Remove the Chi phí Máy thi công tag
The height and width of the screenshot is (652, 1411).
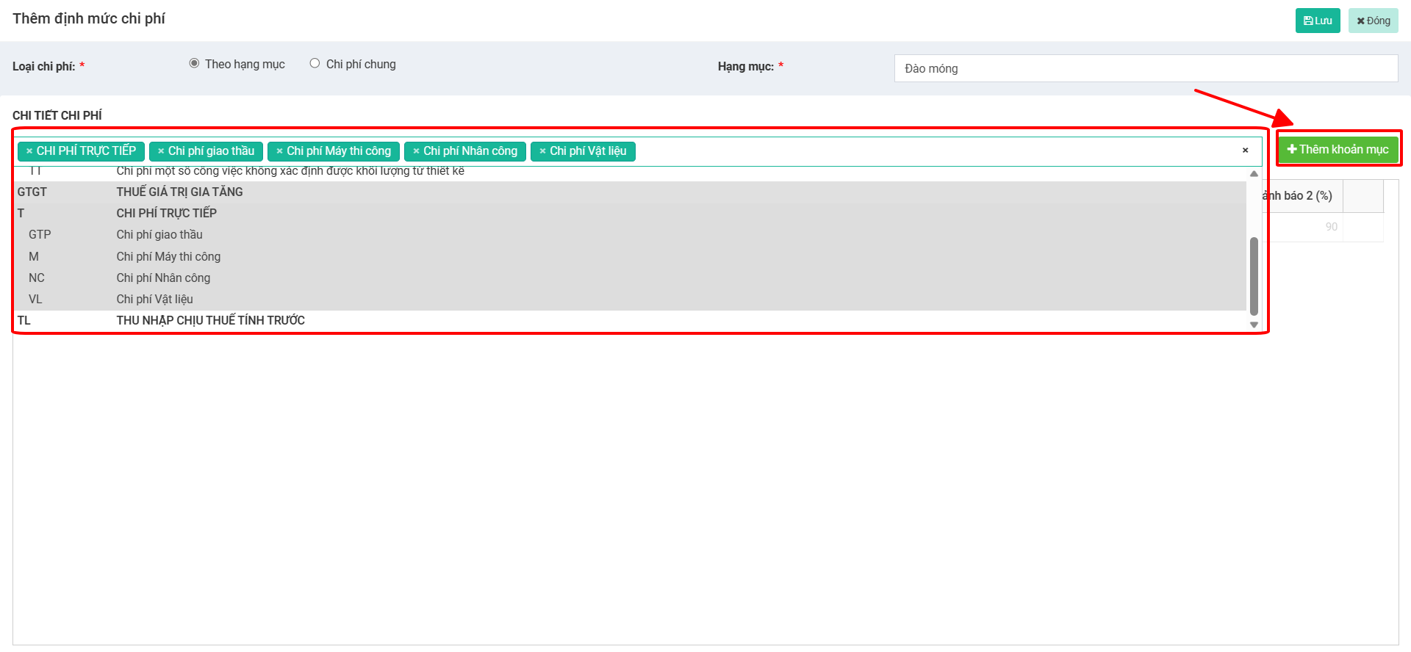pos(279,151)
